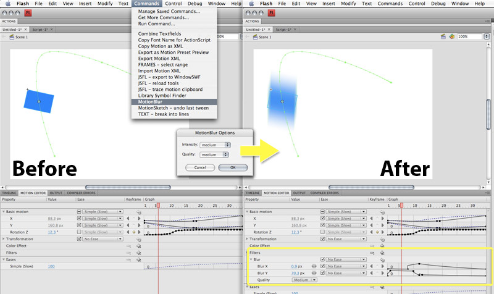This screenshot has width=494, height=294.
Task: Click 100% zoom field in right window
Action: pos(469,36)
